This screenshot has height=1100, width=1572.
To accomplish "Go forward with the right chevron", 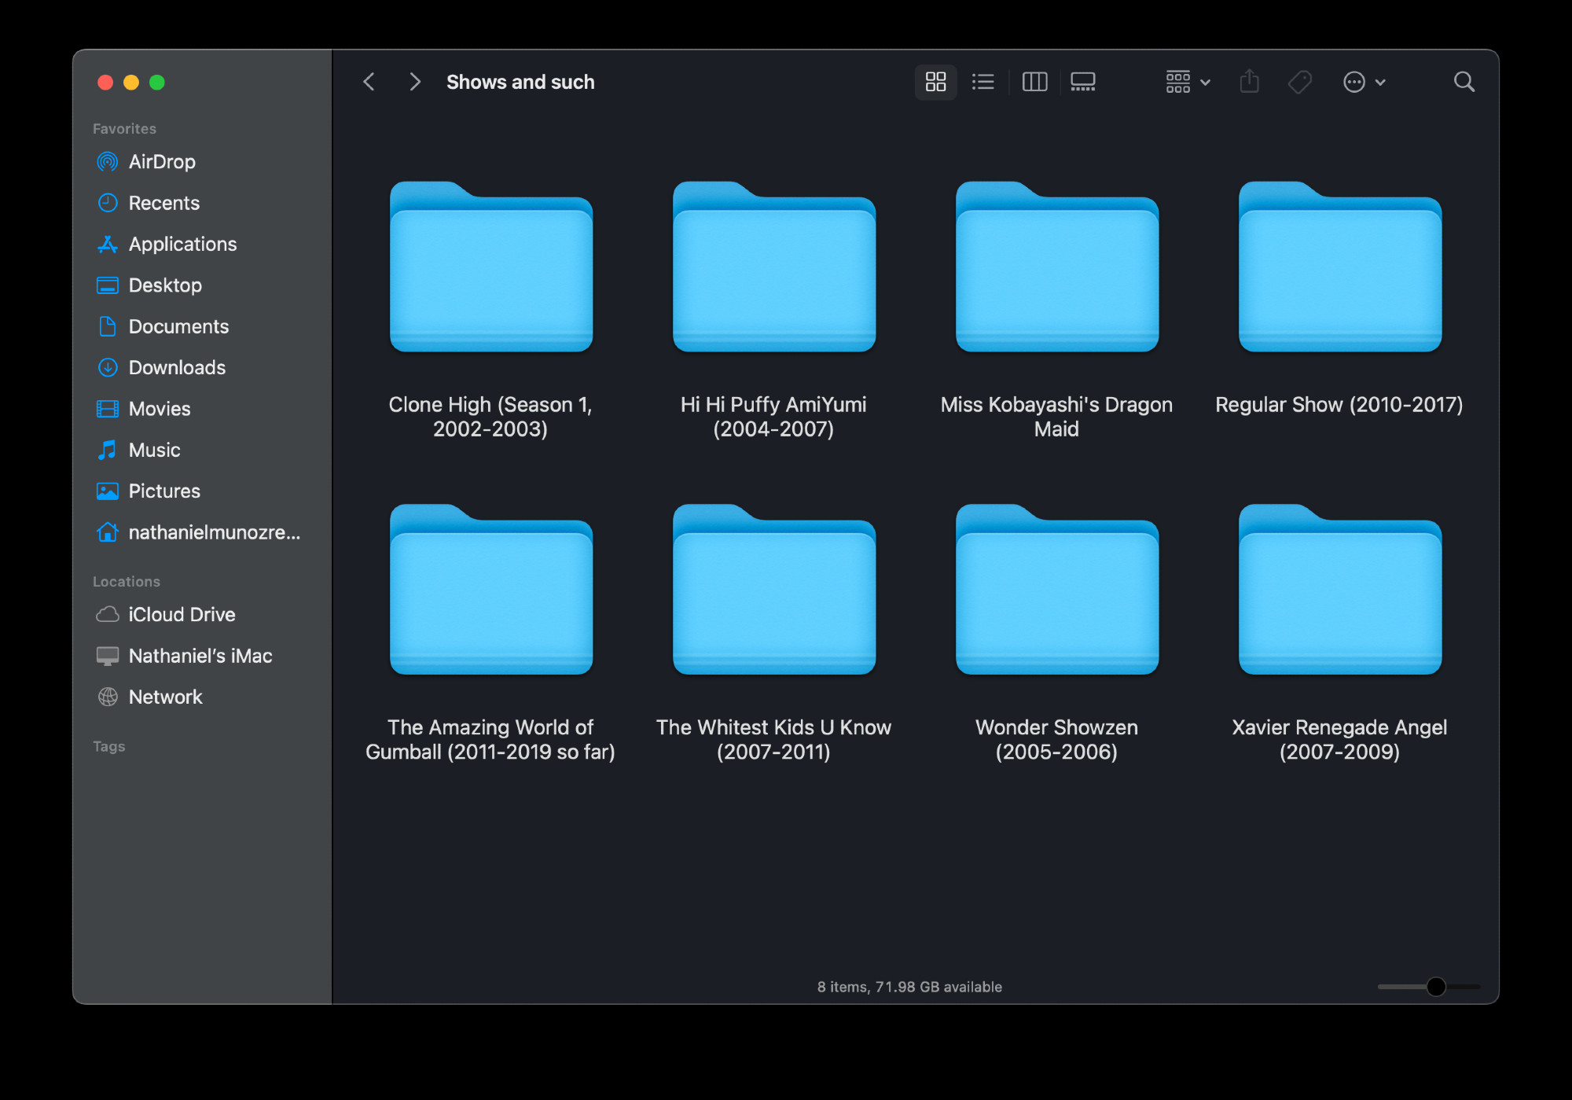I will 415,82.
